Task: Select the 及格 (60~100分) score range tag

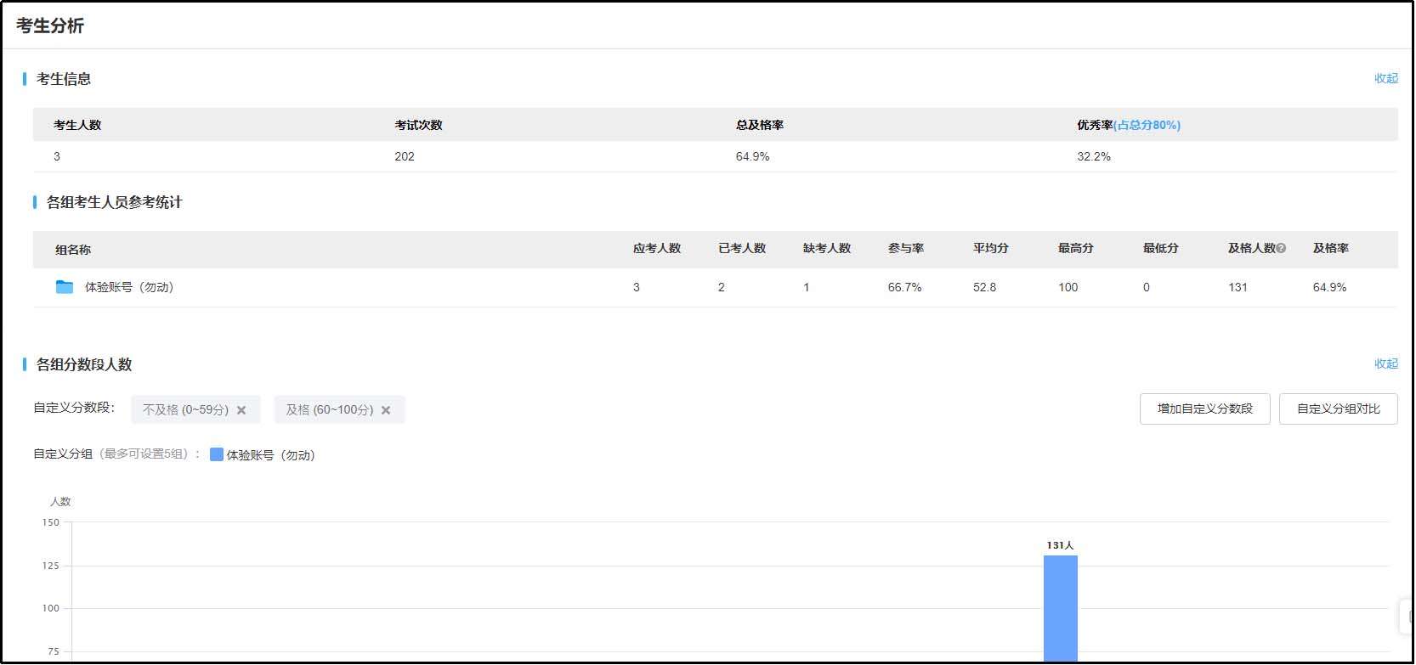Action: pos(330,410)
